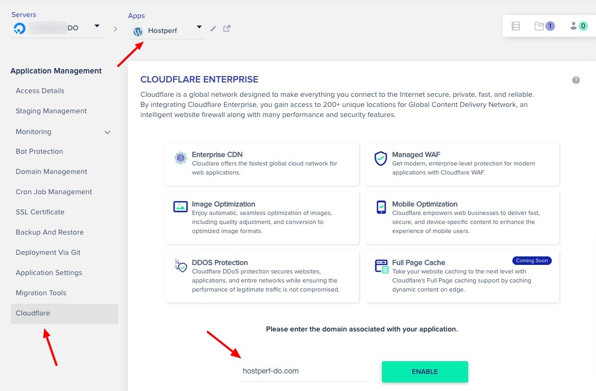Open the application in new window icon
The height and width of the screenshot is (391, 596).
(x=227, y=29)
